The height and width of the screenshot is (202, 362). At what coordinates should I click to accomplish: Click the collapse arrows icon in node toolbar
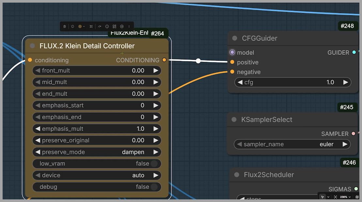pyautogui.click(x=91, y=26)
